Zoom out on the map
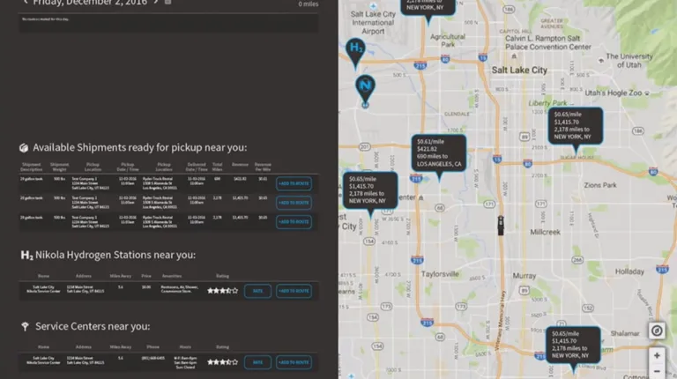Screen dimensions: 677x379 point(657,371)
